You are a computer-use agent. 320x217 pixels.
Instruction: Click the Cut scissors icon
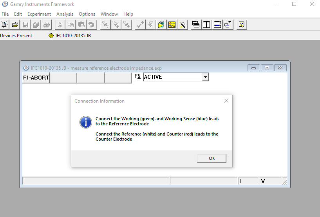(x=60, y=25)
